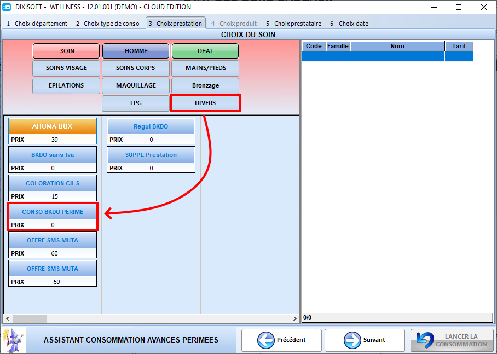This screenshot has height=354, width=497.
Task: Select the green DEAL button
Action: 205,51
